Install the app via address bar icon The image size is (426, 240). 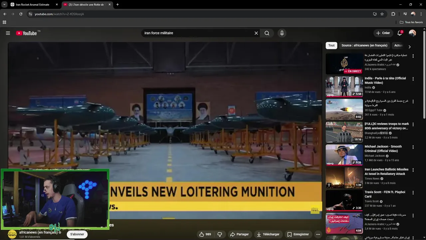tap(375, 14)
